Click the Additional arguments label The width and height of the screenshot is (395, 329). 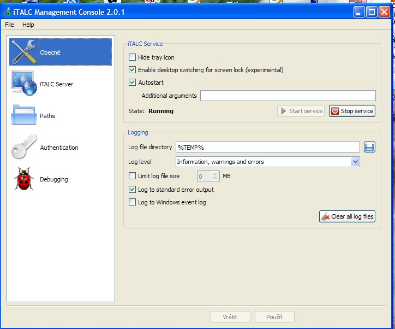point(169,96)
